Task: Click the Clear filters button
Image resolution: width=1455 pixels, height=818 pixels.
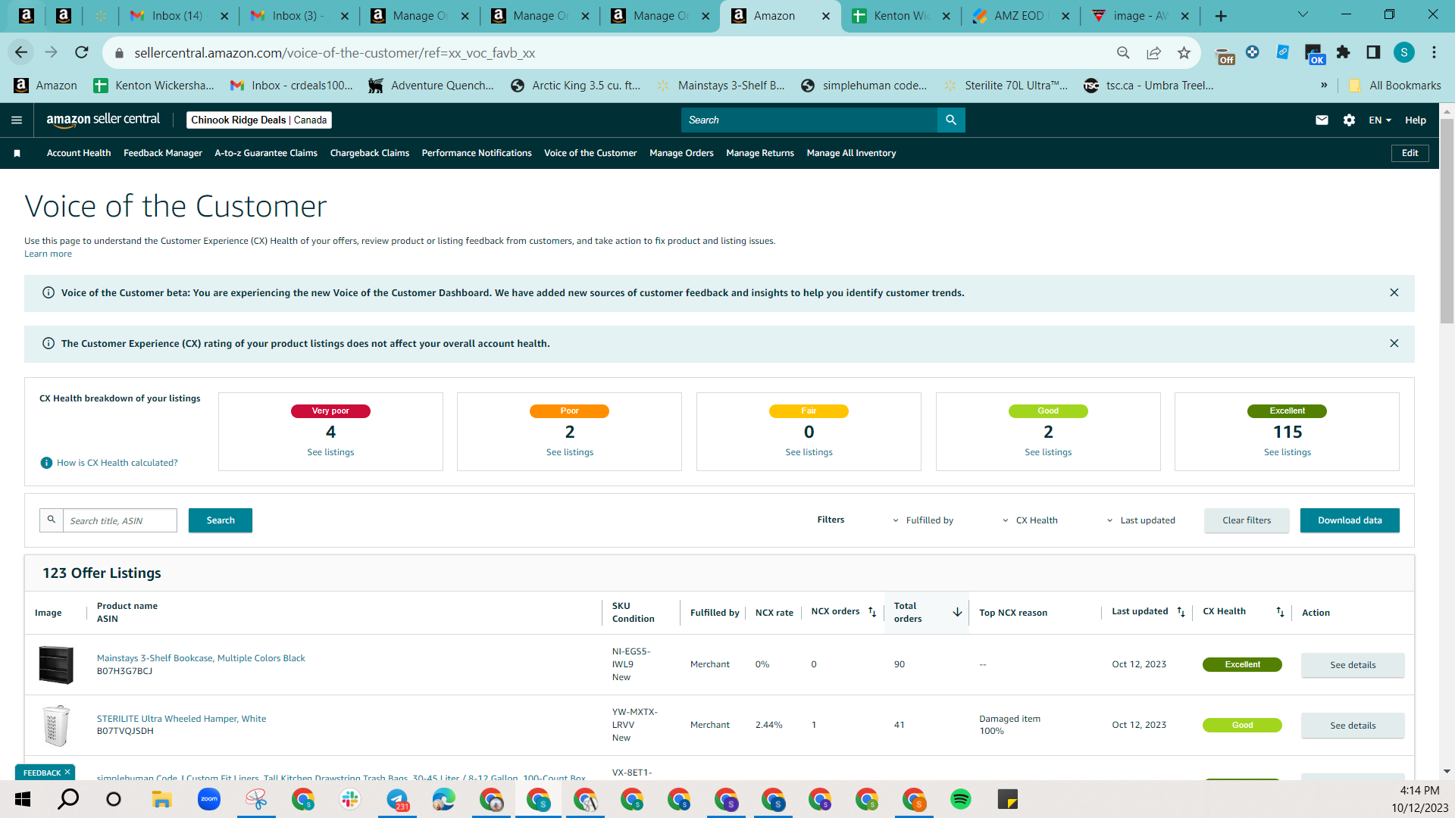Action: [1247, 520]
